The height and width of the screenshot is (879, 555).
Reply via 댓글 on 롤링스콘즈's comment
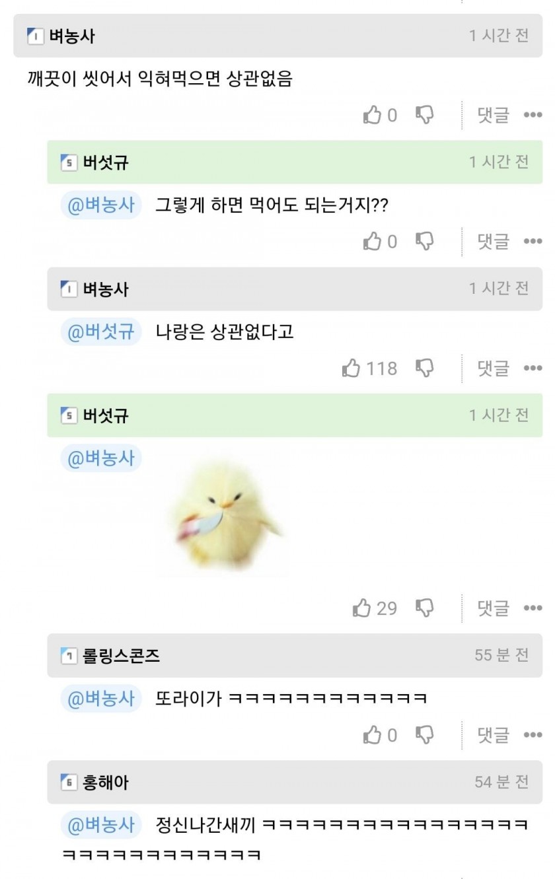[x=494, y=735]
